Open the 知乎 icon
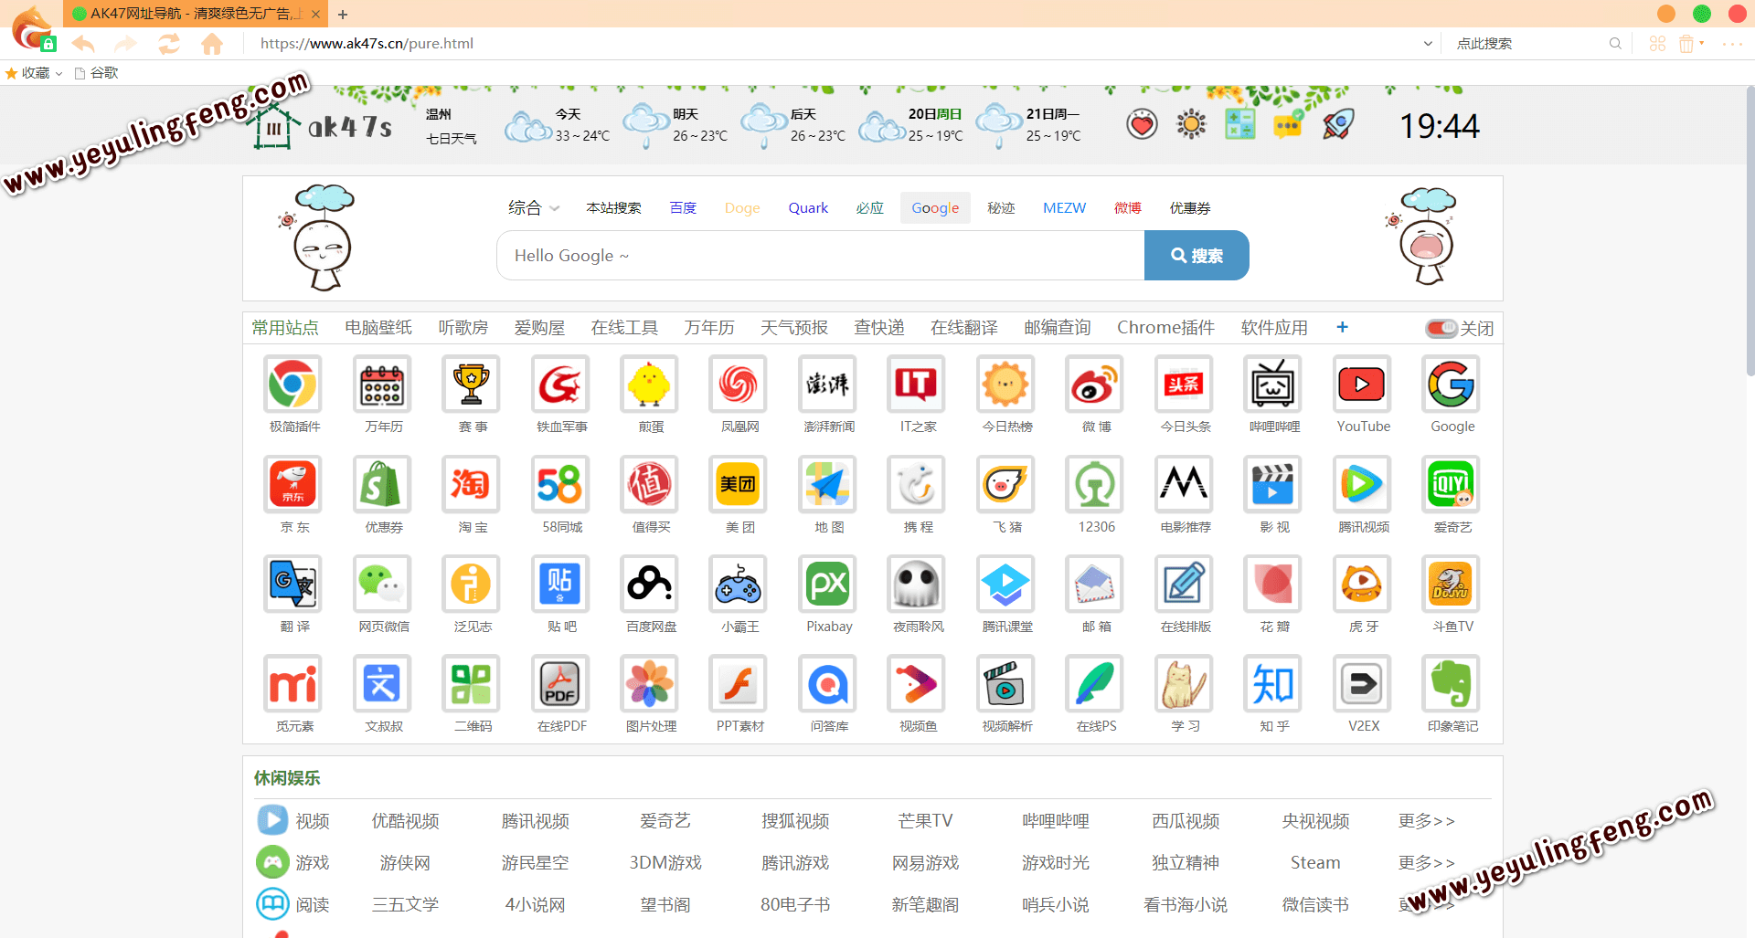The width and height of the screenshot is (1755, 938). point(1272,683)
